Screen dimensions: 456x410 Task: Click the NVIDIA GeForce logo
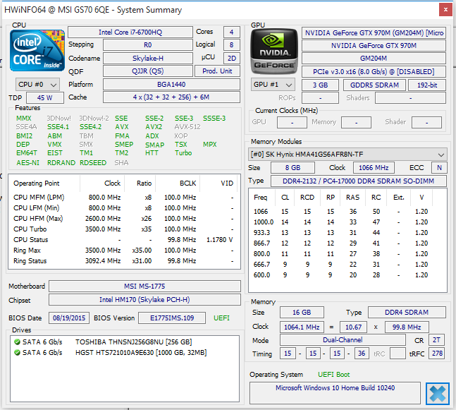(274, 52)
